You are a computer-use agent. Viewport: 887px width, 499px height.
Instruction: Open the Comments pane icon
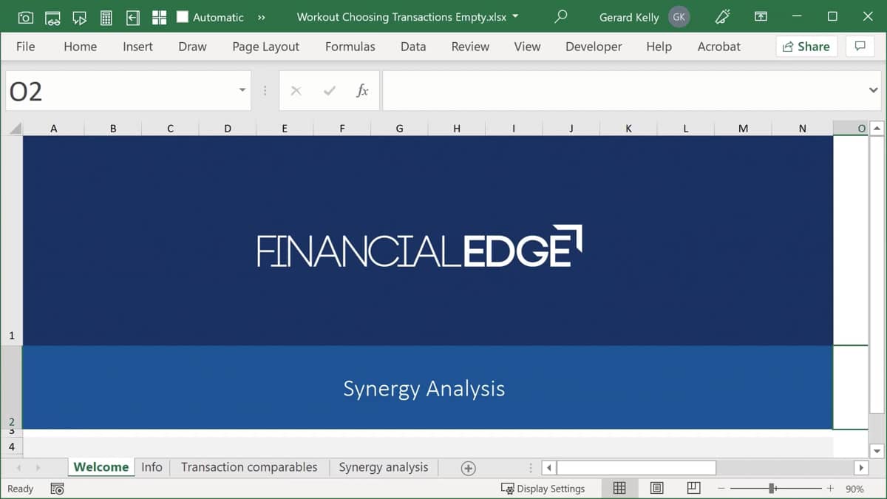860,47
